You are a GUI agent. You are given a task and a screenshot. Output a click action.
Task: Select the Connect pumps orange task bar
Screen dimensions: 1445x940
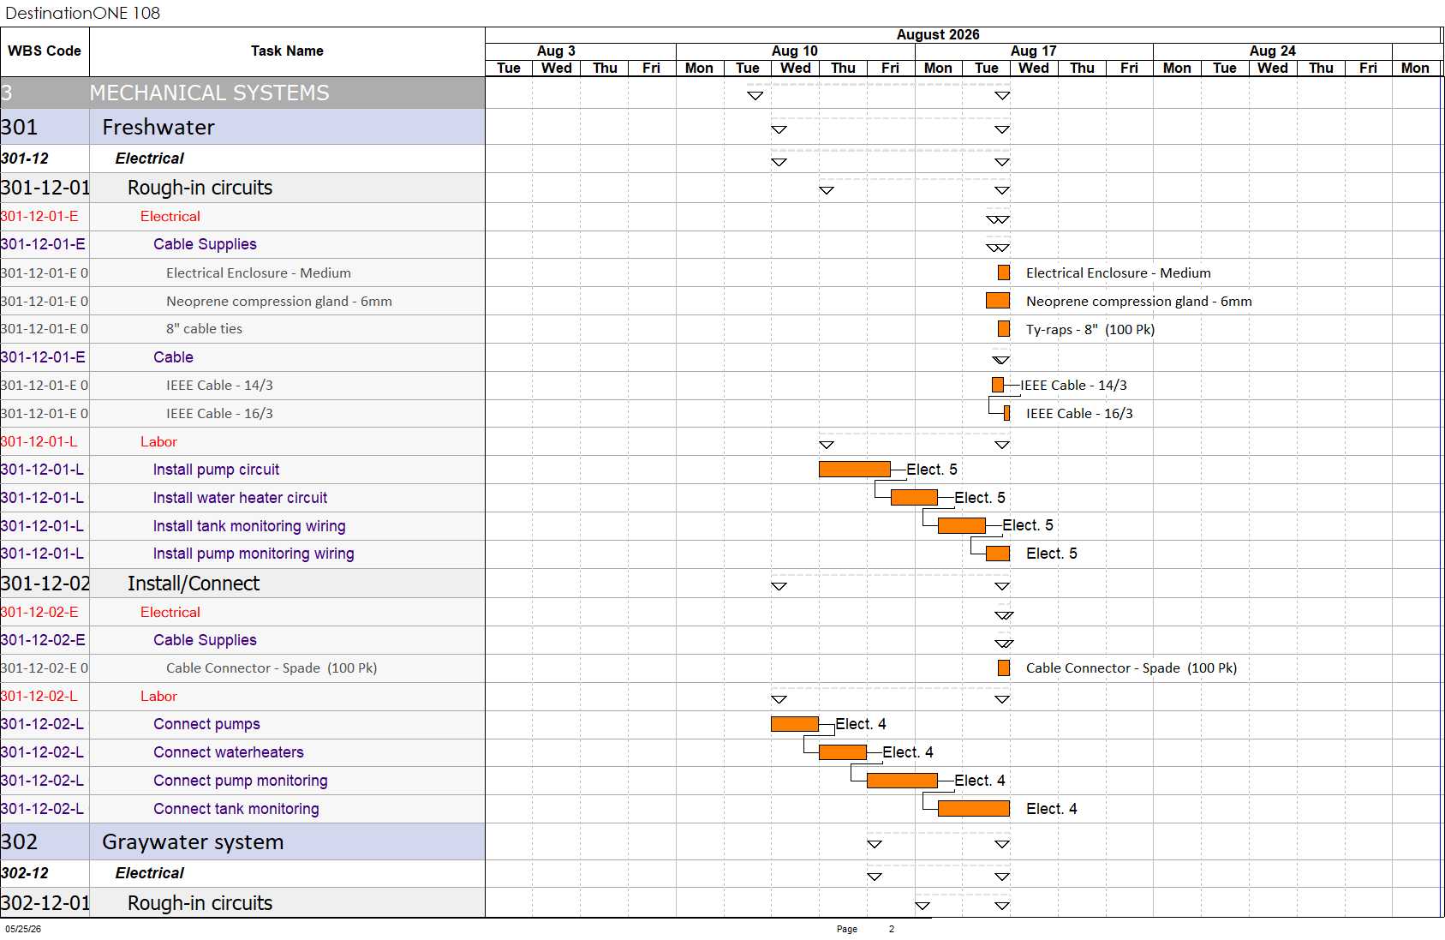(x=794, y=724)
